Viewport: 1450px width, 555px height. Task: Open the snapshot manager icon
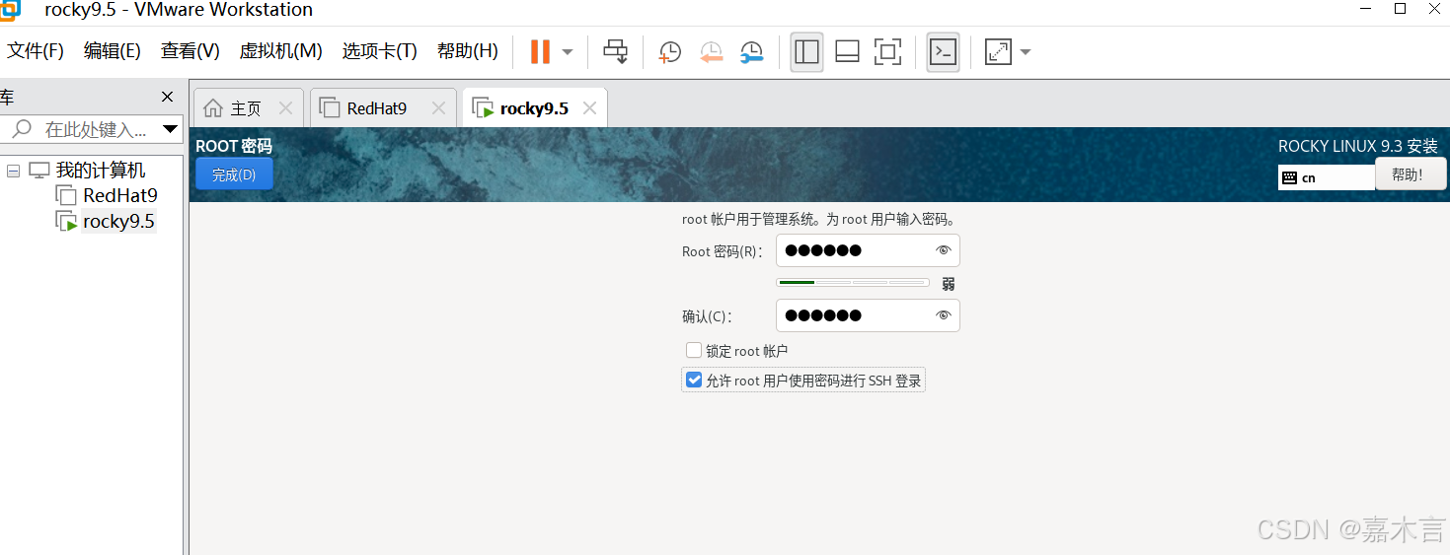pos(752,51)
